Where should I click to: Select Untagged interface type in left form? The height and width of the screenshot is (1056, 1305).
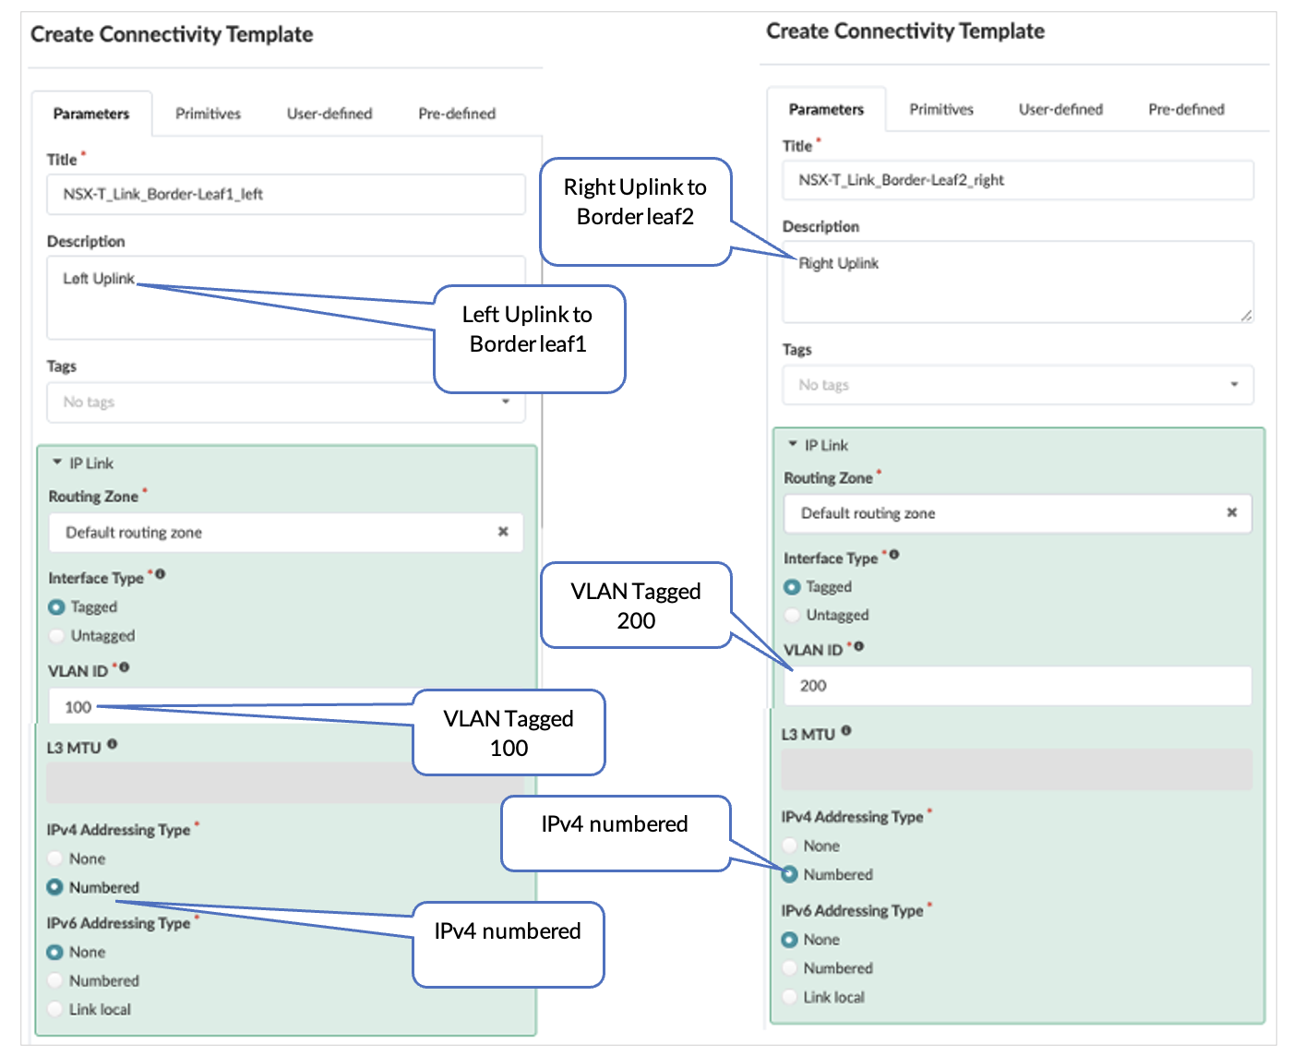[x=57, y=636]
